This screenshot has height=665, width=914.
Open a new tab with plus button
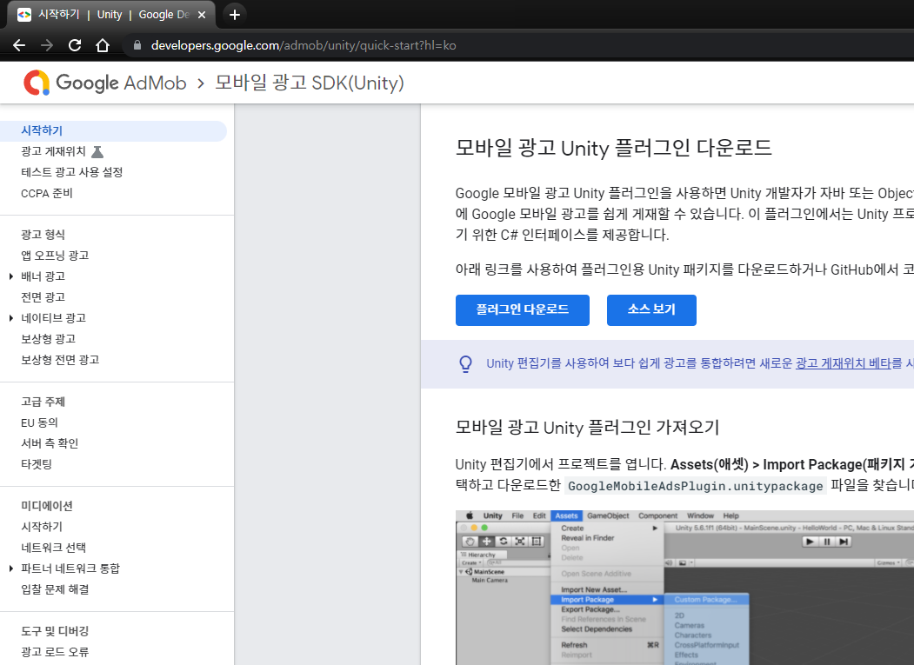pos(234,15)
